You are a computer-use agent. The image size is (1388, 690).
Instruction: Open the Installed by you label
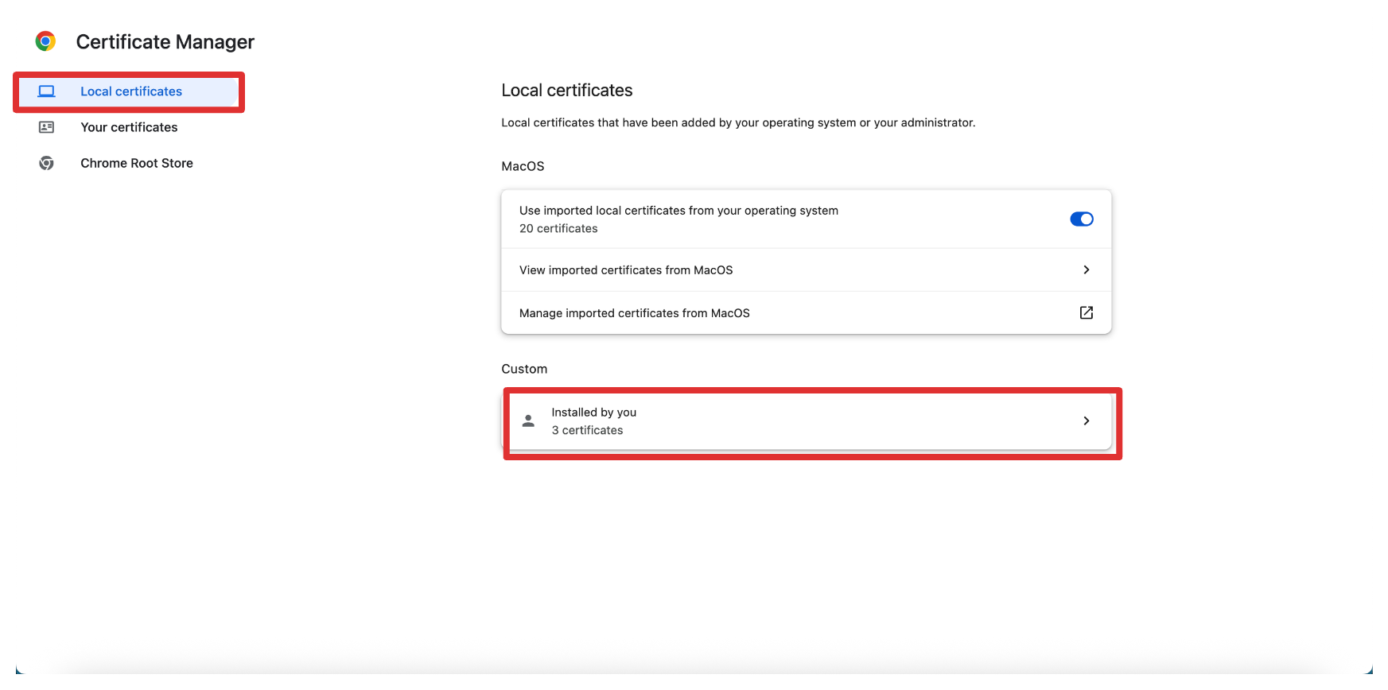[x=593, y=412]
